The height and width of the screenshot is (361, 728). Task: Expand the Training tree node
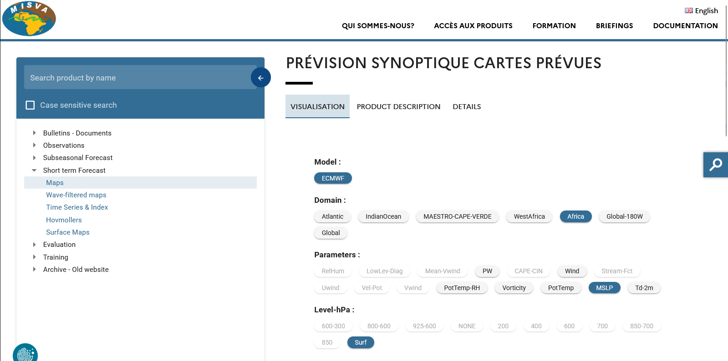pyautogui.click(x=34, y=257)
